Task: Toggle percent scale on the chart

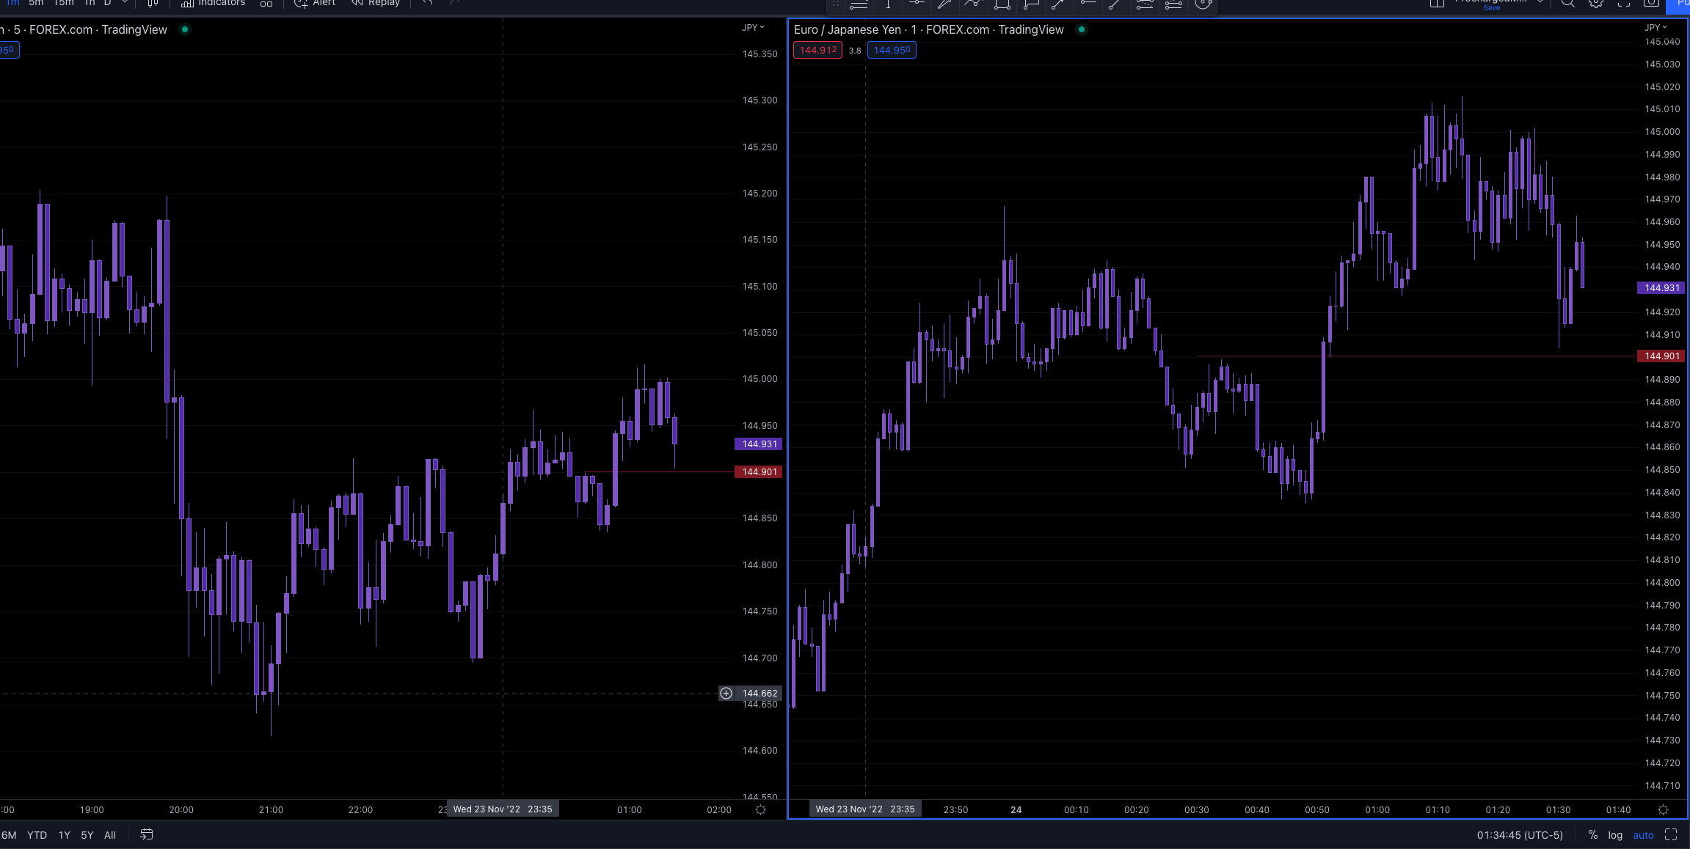Action: tap(1592, 834)
